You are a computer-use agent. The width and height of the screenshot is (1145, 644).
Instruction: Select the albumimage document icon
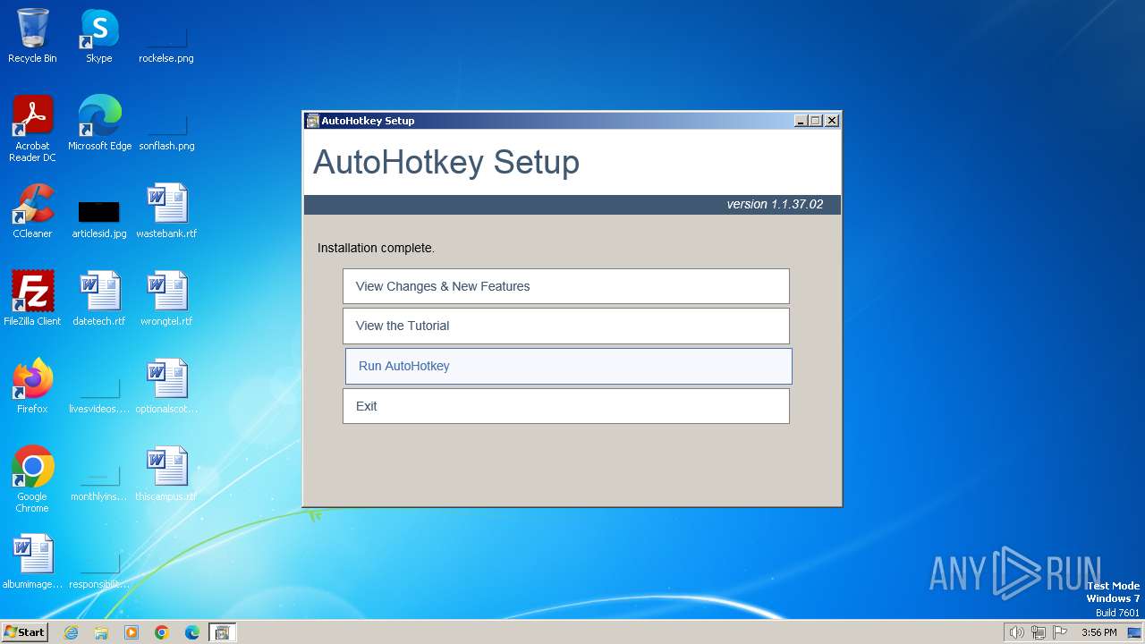click(x=32, y=562)
